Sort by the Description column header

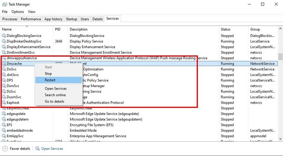[143, 29]
